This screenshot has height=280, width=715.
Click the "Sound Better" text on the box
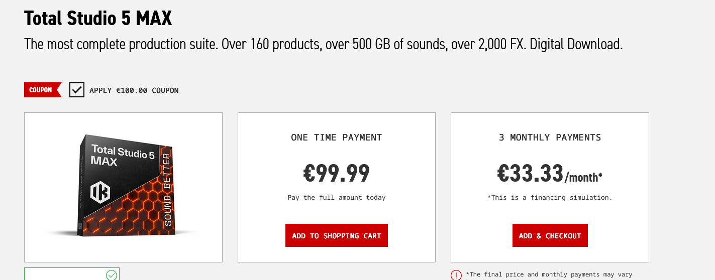(167, 190)
